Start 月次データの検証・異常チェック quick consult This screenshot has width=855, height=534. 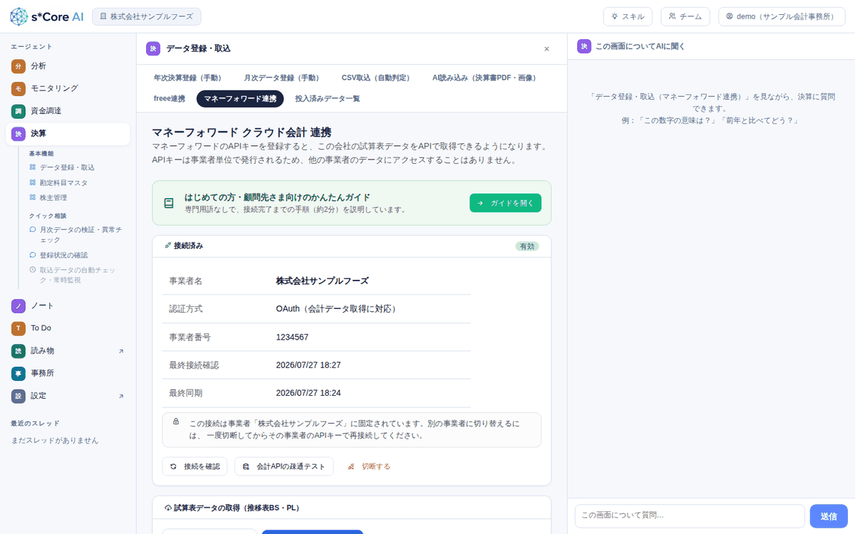[x=76, y=235]
